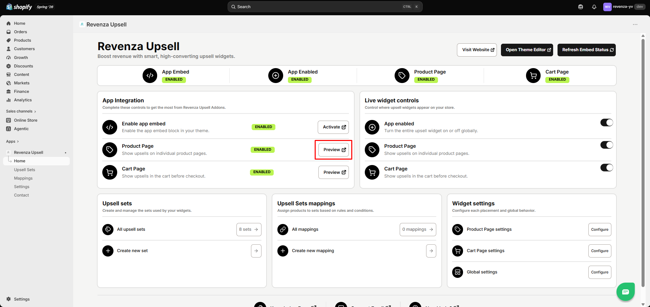Open the Sidekick assistant icon beside the bell
Viewport: 650px width, 307px height.
click(x=581, y=7)
